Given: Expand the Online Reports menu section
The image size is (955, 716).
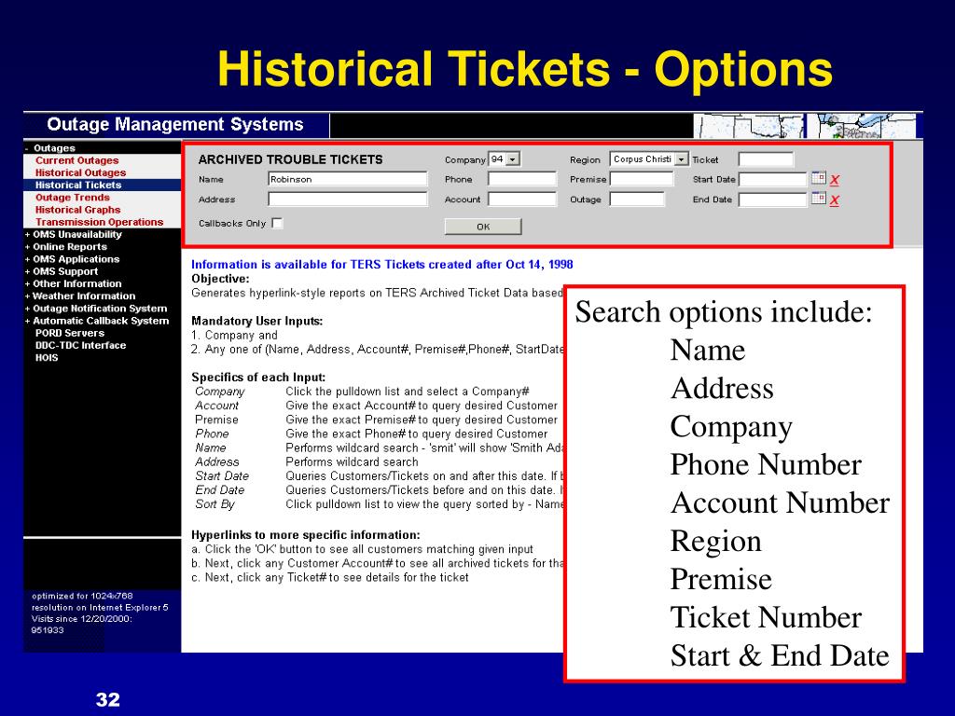Looking at the screenshot, I should tap(66, 246).
